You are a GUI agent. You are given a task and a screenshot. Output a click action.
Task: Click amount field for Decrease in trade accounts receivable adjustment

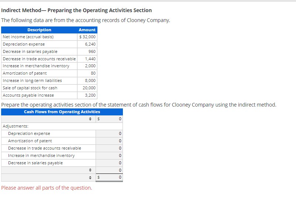[x=109, y=148]
